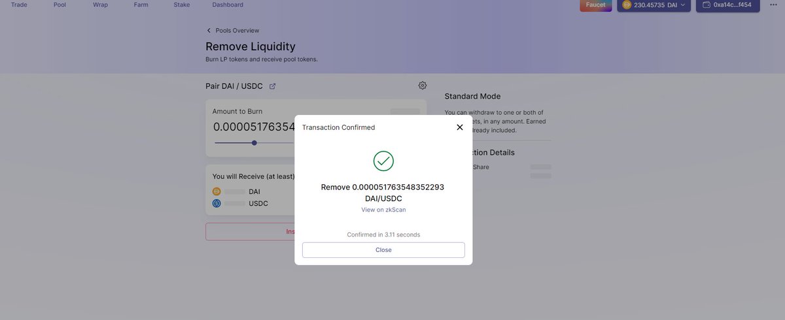
Task: Click the 'You will Receive (at least)' label
Action: point(253,176)
